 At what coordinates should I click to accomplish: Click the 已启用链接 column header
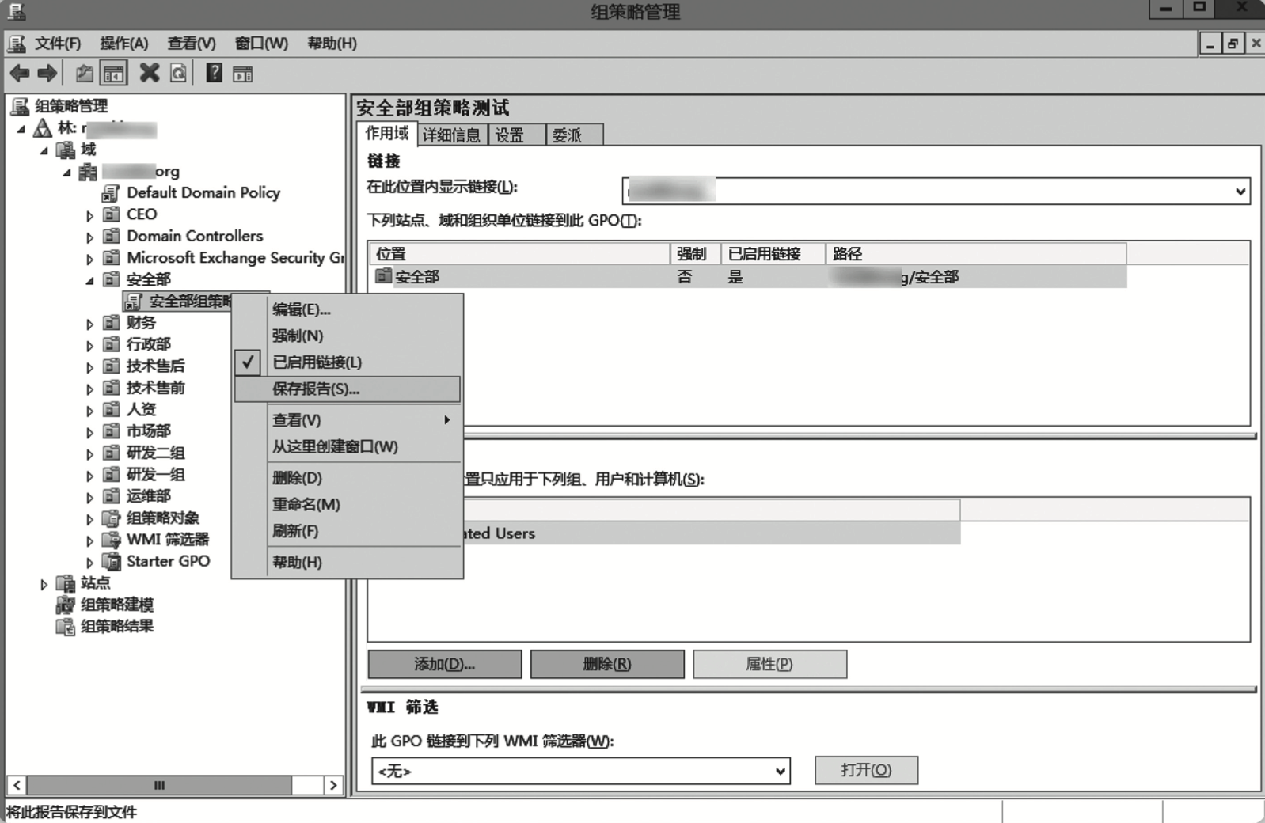(773, 254)
